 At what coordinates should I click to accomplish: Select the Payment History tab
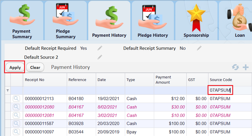109,21
